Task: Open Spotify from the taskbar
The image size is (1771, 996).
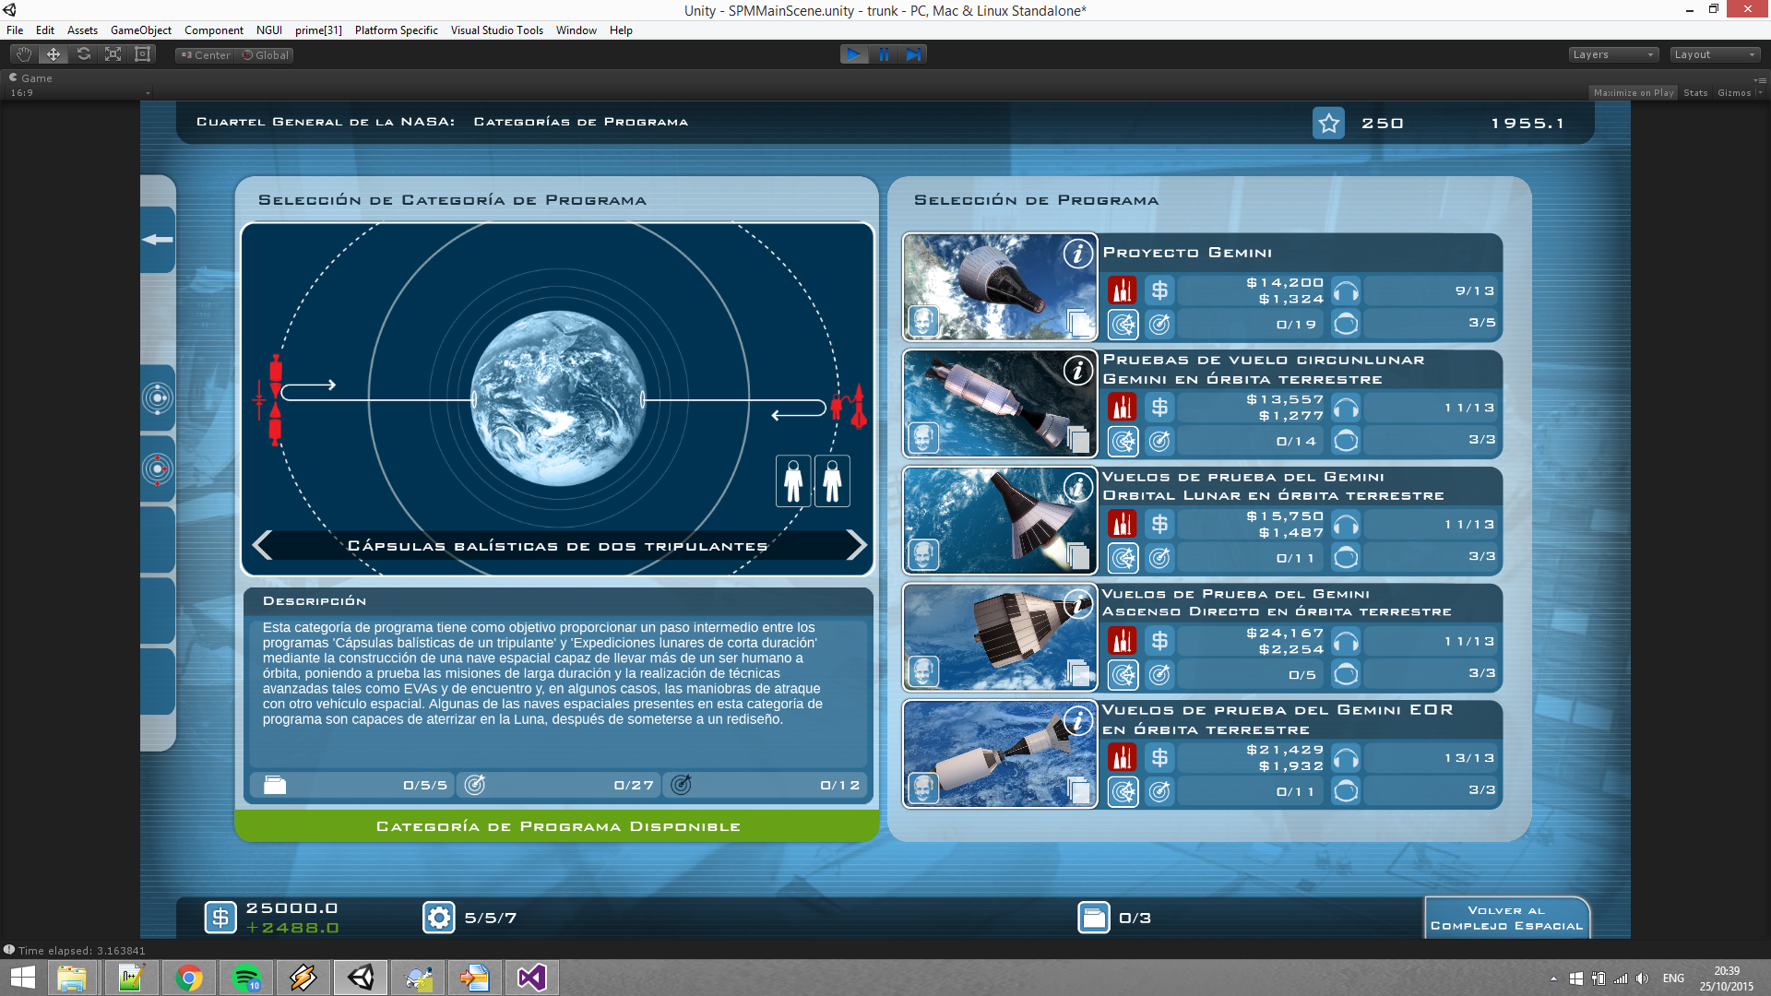Action: click(245, 978)
